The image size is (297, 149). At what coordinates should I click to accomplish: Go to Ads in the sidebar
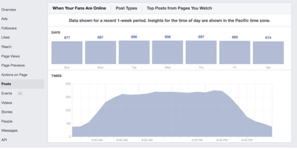(5, 19)
